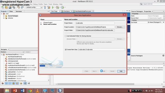Switch to the Files tab
Viewport: 165px width, 93px height.
coord(11,11)
